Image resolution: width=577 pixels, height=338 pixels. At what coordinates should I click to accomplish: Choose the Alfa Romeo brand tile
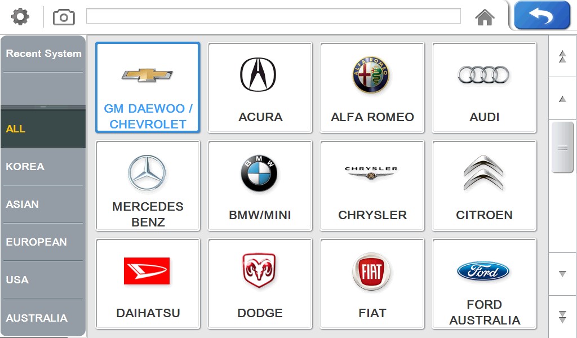372,87
